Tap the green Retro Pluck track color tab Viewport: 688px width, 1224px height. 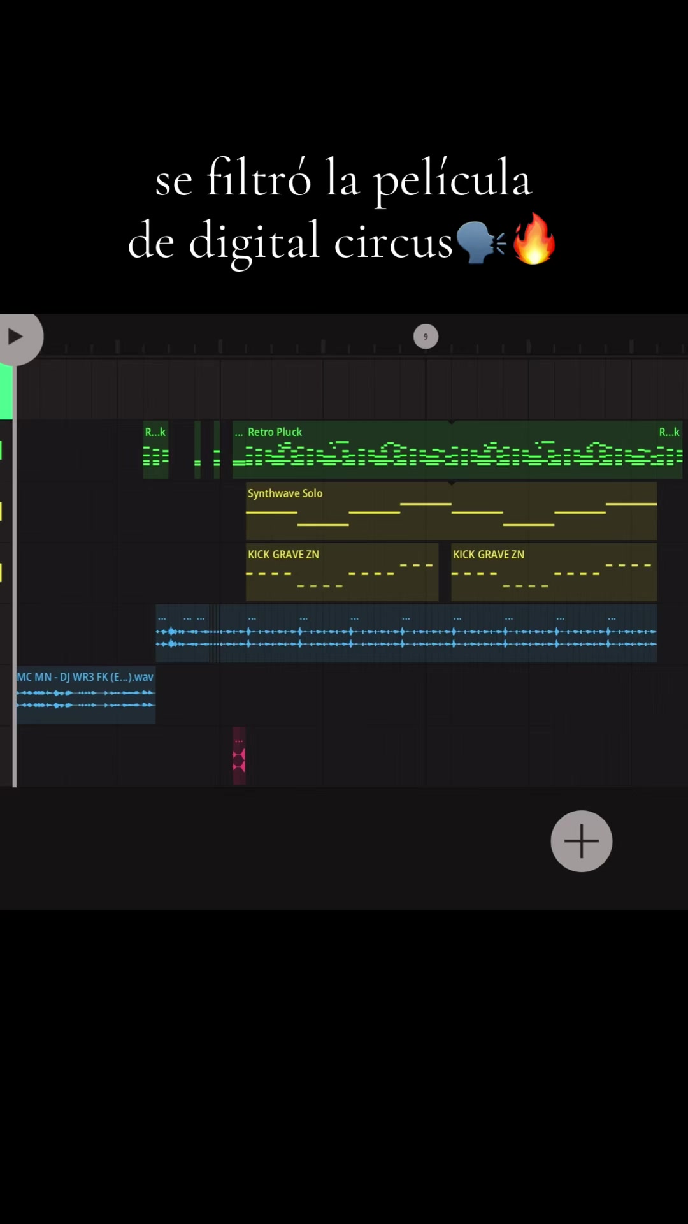pyautogui.click(x=1, y=450)
